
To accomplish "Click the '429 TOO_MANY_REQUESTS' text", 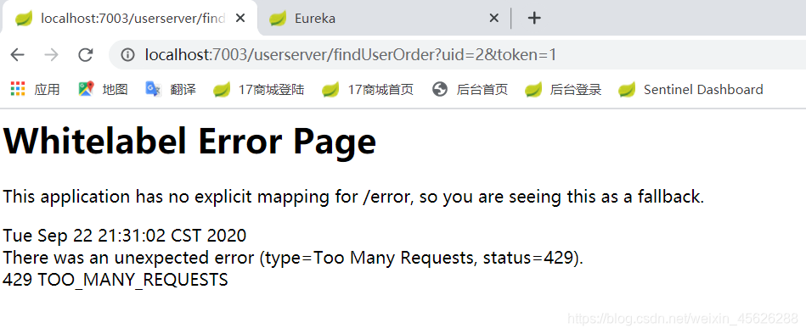I will [116, 280].
